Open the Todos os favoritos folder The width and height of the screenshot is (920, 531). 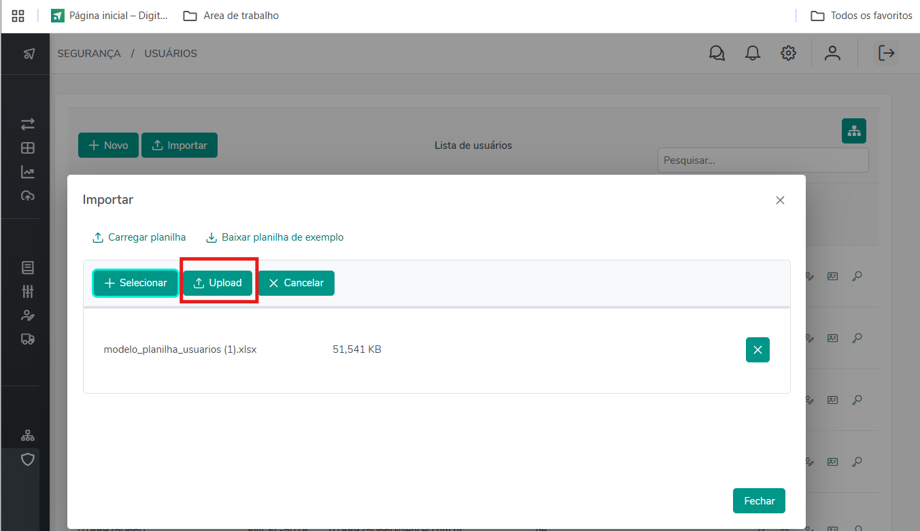pos(862,16)
